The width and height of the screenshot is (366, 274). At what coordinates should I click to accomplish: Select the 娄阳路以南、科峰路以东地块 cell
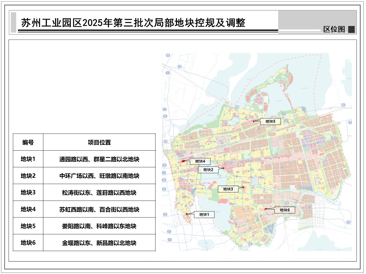pos(99,226)
